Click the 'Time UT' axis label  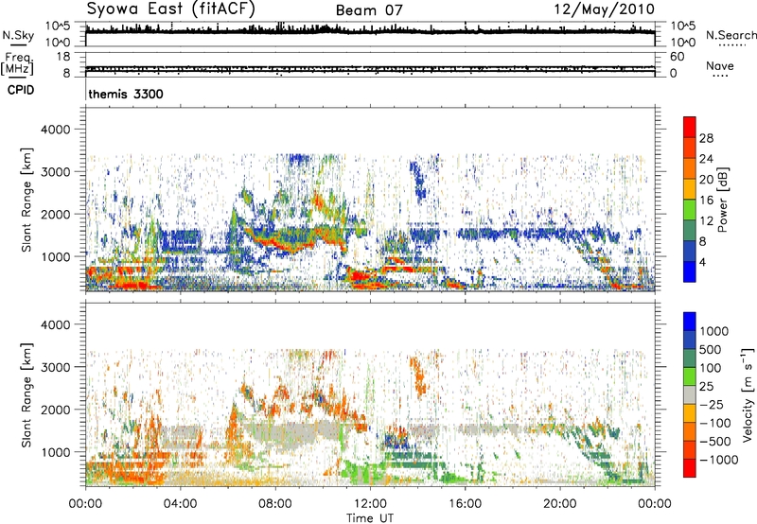(370, 518)
